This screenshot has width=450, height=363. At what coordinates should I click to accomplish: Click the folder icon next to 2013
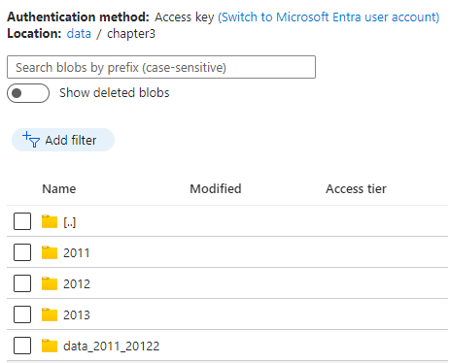pyautogui.click(x=50, y=314)
